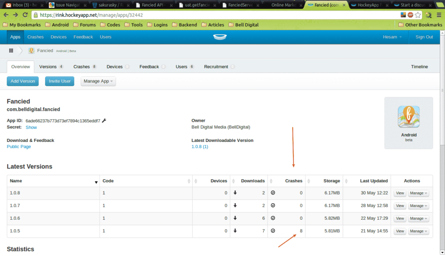Click the download arrow icon for version 1.0.5

click(x=235, y=231)
